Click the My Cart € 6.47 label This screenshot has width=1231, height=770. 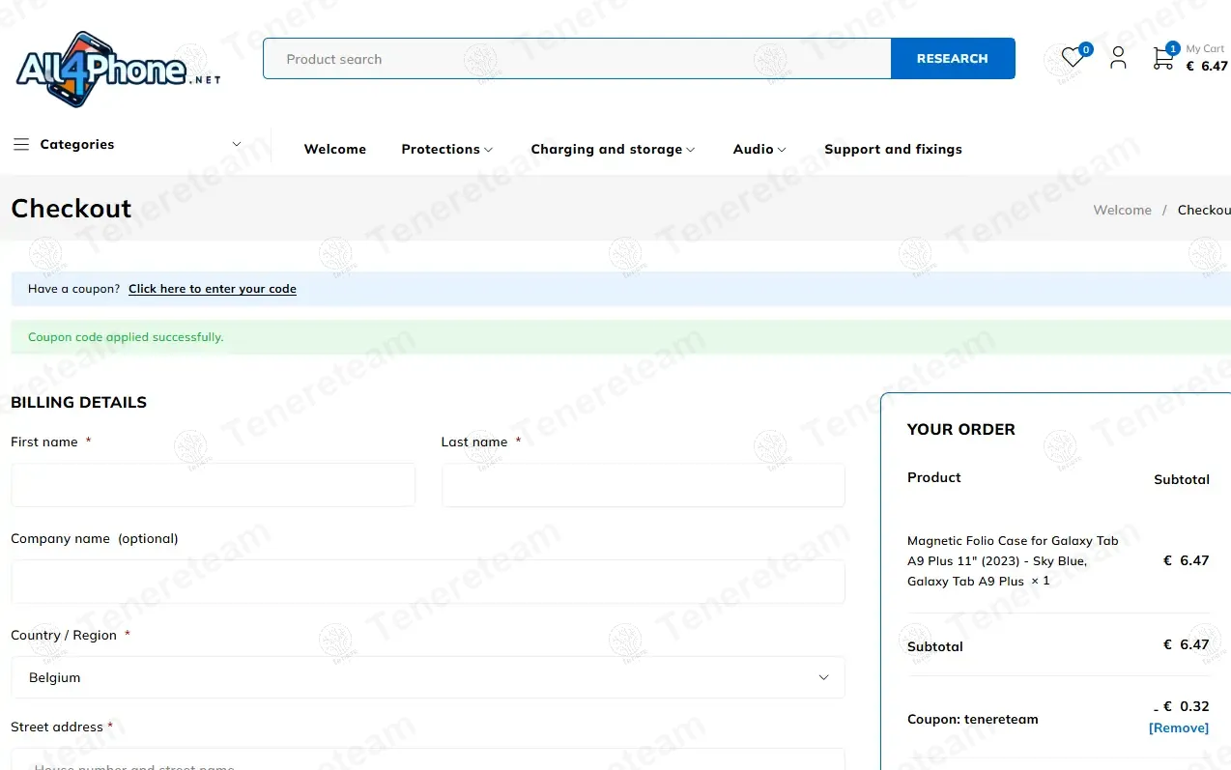pos(1206,59)
